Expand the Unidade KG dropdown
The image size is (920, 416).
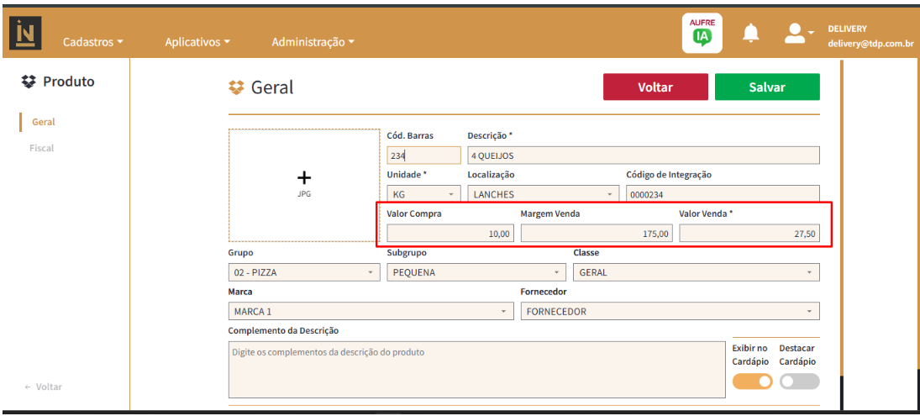click(x=423, y=194)
